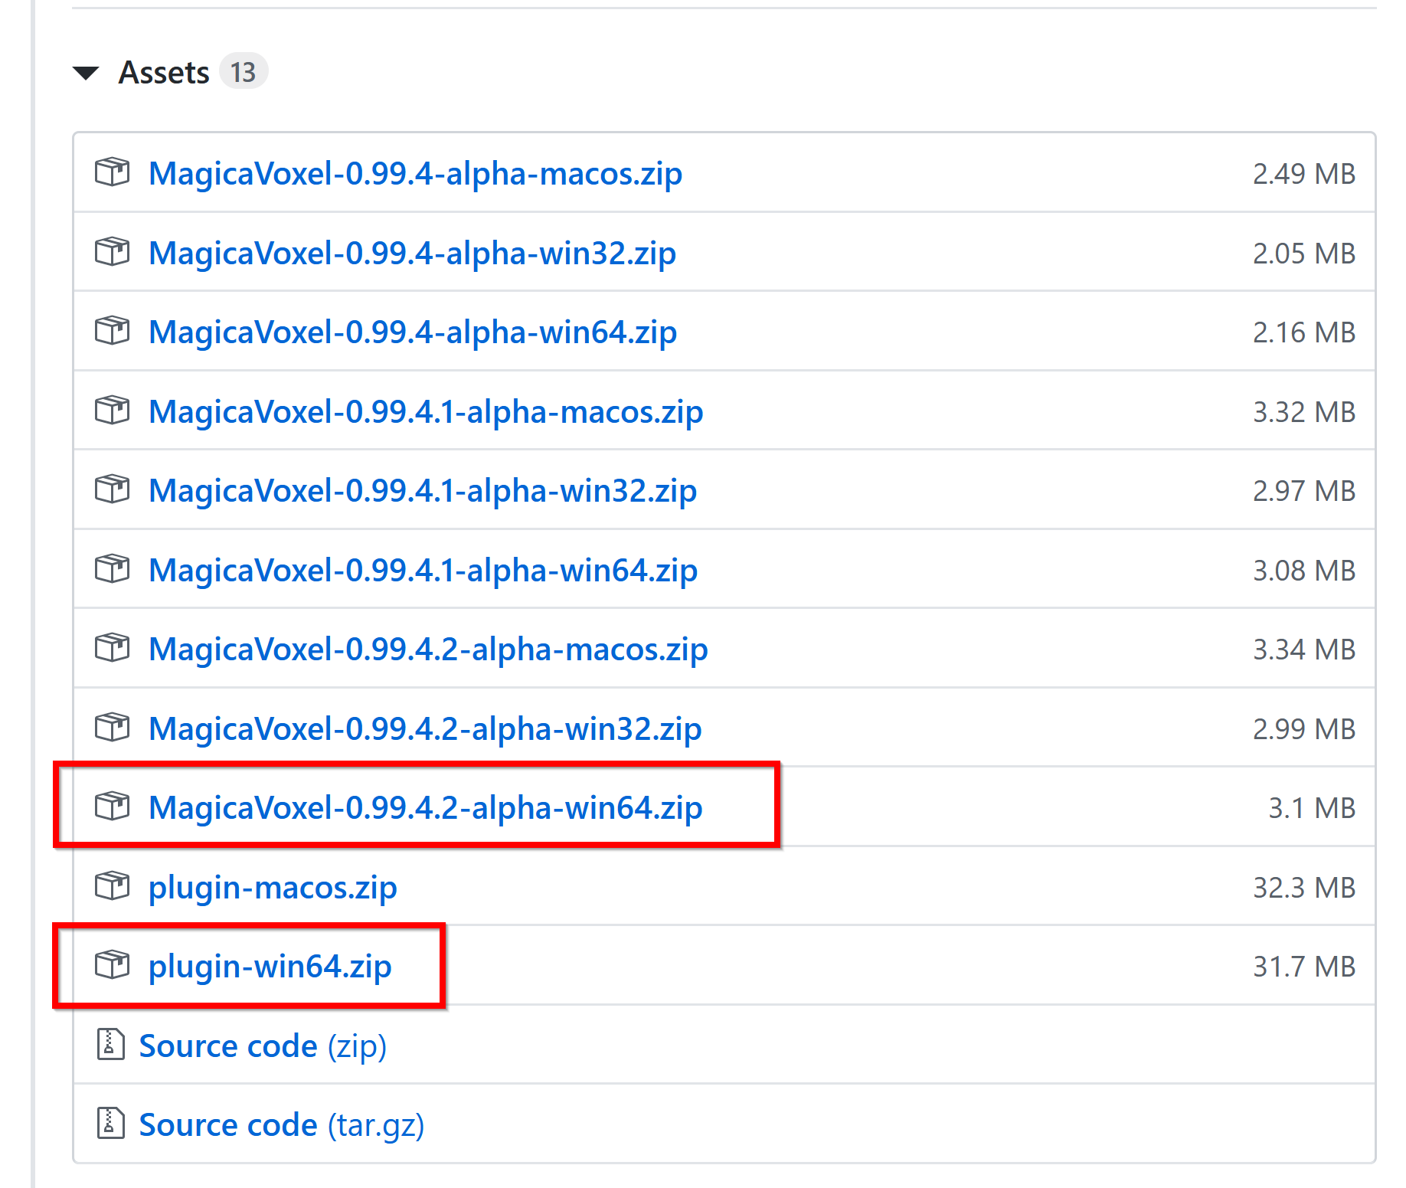Click package icon beside 0.99.4.1-alpha-win64.zip
The height and width of the screenshot is (1188, 1406).
click(113, 568)
